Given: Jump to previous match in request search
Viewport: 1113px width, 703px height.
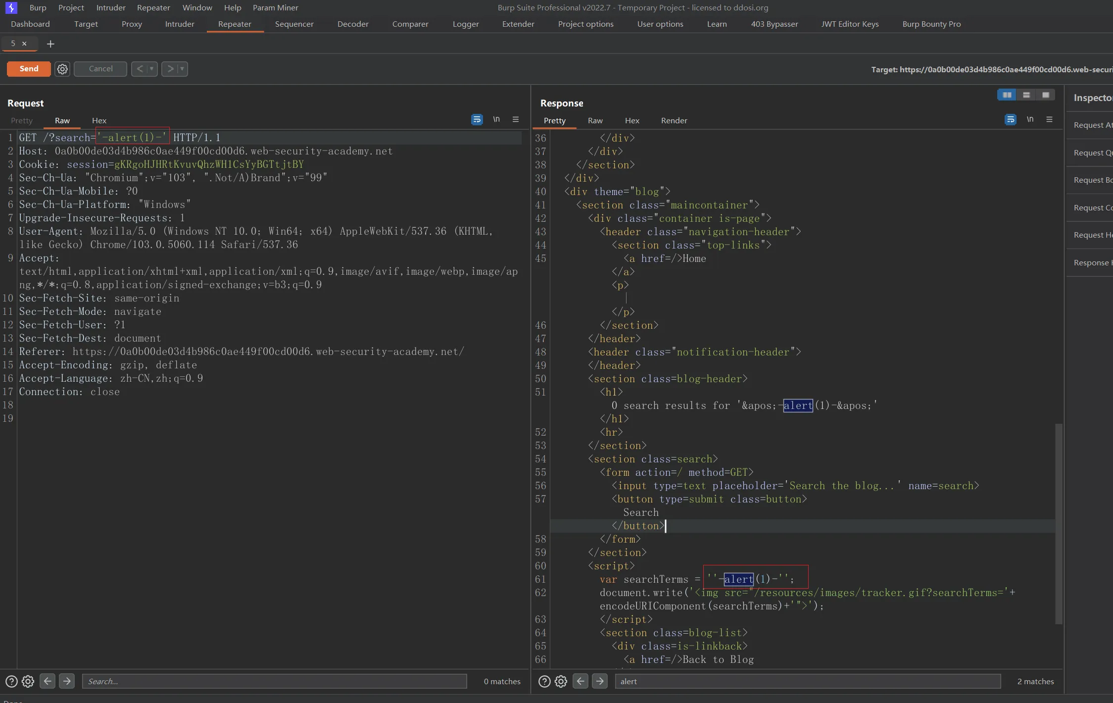Looking at the screenshot, I should point(48,681).
